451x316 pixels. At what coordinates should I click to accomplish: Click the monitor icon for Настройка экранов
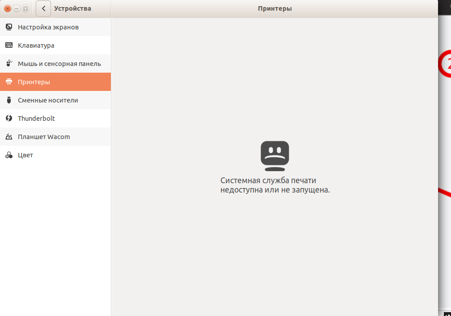tap(8, 27)
